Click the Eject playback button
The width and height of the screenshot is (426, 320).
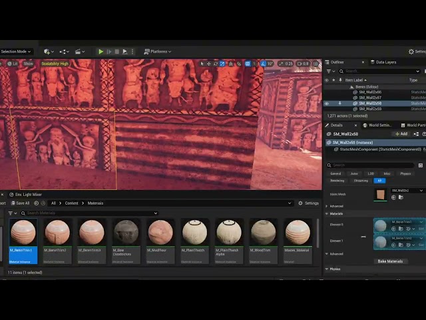(124, 51)
